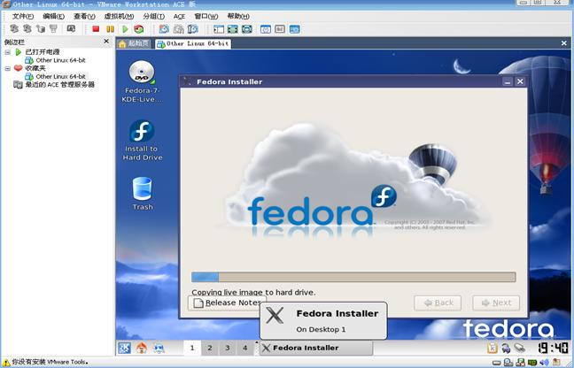The width and height of the screenshot is (574, 368).
Task: Click the installation progress bar
Action: [x=353, y=277]
